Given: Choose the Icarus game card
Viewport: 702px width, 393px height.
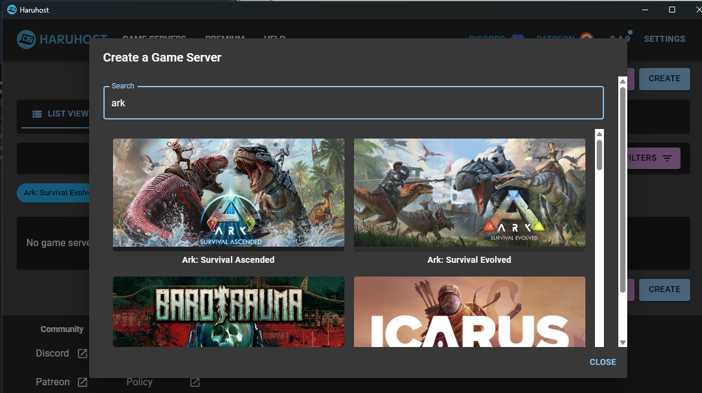Looking at the screenshot, I should pos(469,312).
